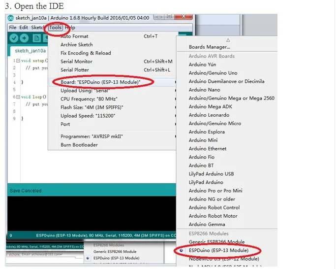Click the New sketch page icon
336x269 pixels.
click(x=36, y=38)
